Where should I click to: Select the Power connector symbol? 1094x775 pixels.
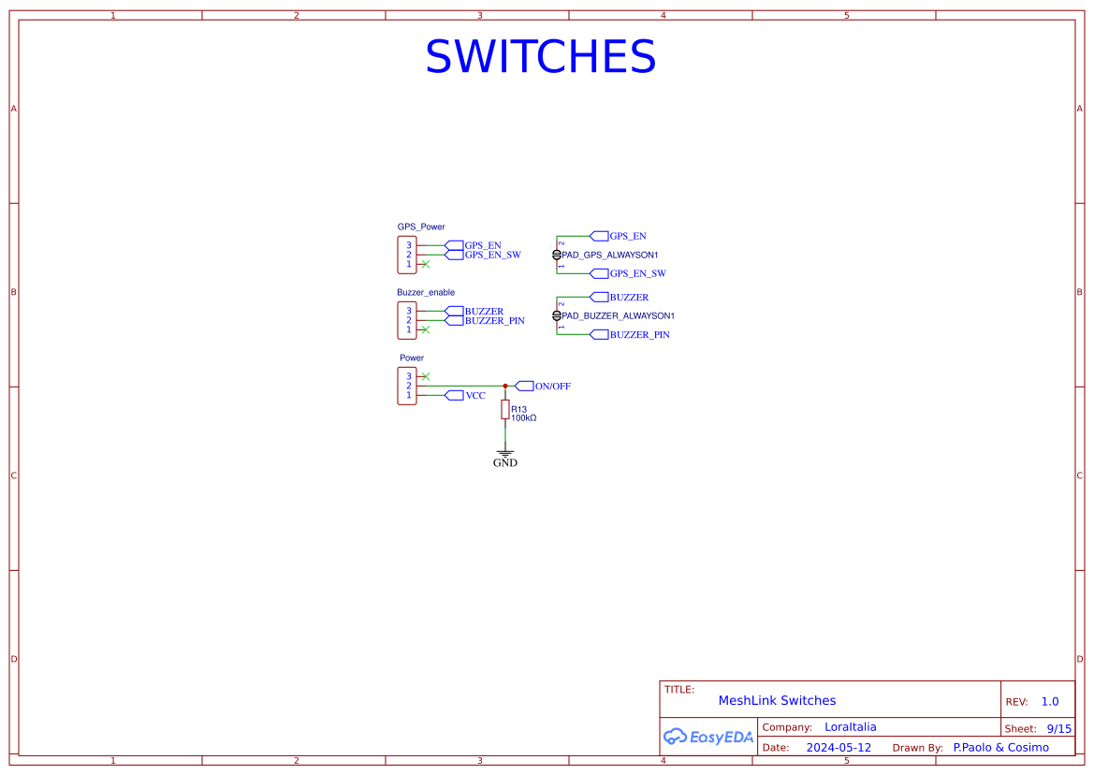pos(407,385)
